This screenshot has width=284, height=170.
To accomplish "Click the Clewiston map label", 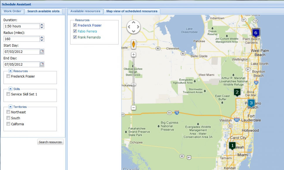I will tap(173, 48).
